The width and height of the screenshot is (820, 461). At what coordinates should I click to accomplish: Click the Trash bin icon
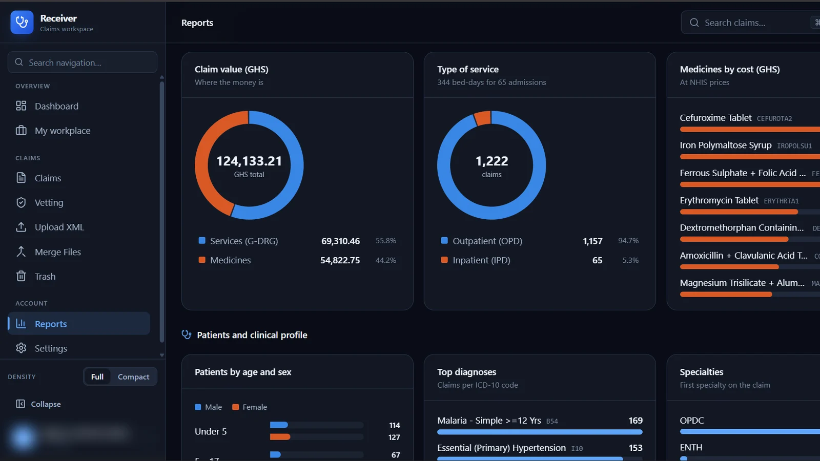(x=21, y=276)
